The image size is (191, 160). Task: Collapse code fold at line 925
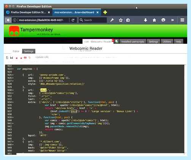(13, 75)
